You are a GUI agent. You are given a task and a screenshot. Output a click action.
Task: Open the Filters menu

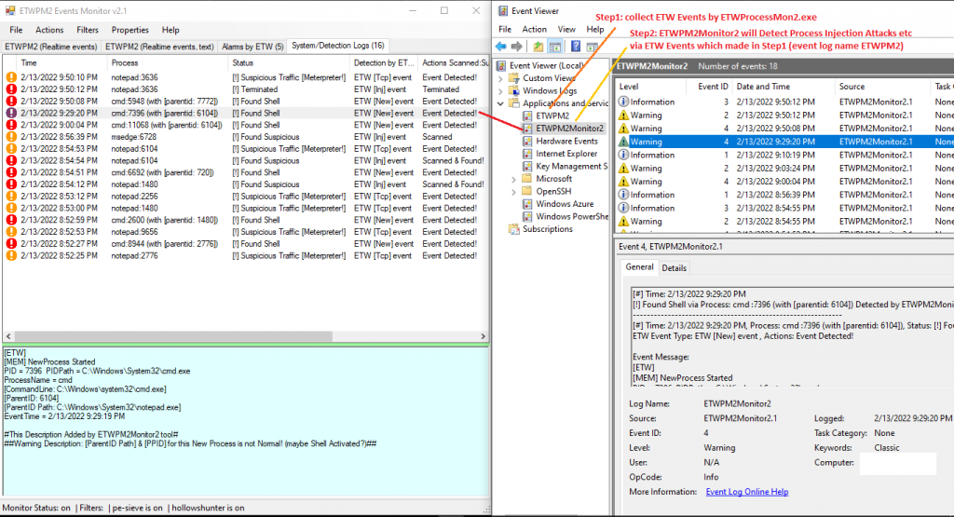pos(88,30)
